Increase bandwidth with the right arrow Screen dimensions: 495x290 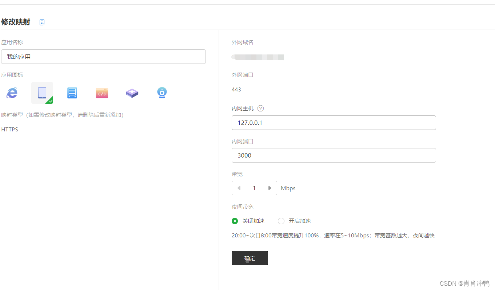tap(270, 188)
